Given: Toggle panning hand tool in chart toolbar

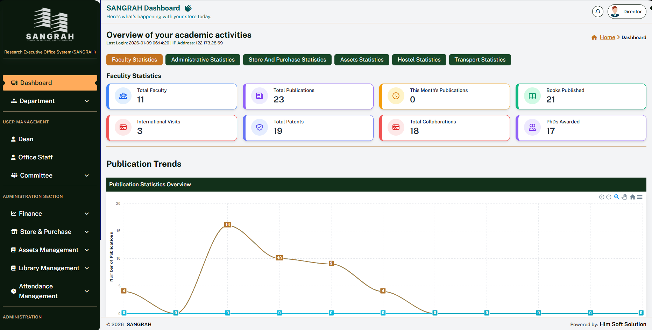Looking at the screenshot, I should tap(624, 197).
